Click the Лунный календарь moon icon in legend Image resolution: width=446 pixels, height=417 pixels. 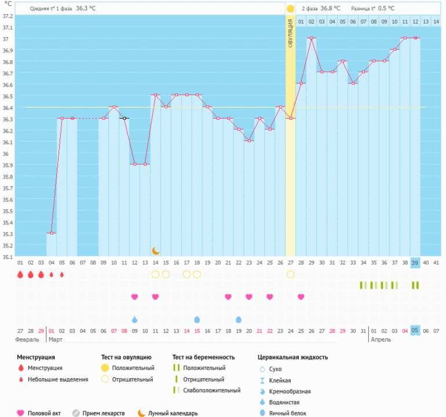[x=141, y=413]
